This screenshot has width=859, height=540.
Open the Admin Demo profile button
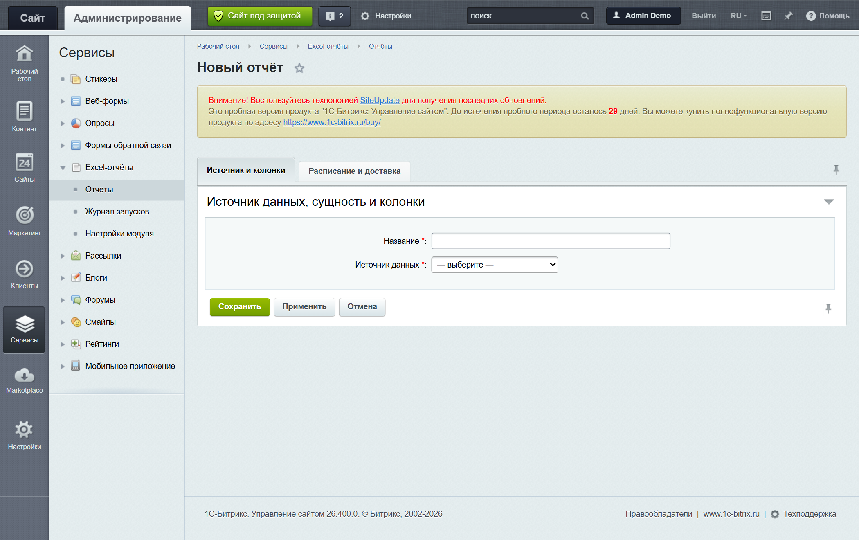point(643,16)
